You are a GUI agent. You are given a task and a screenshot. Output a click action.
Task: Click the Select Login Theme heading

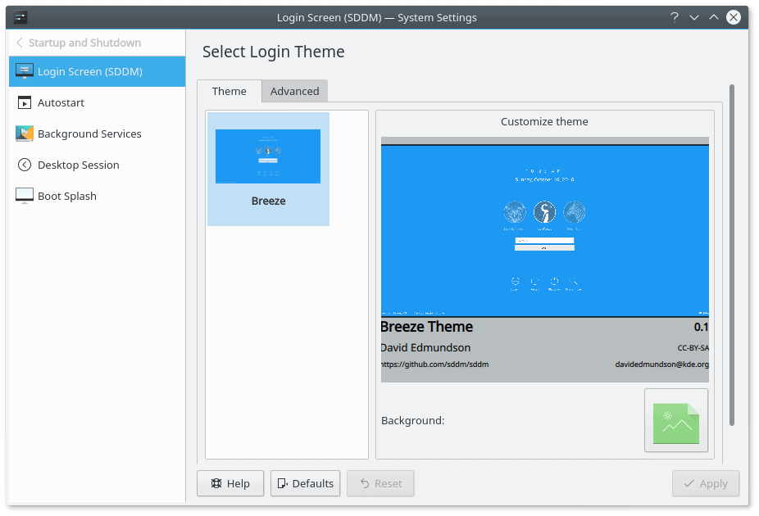tap(274, 52)
